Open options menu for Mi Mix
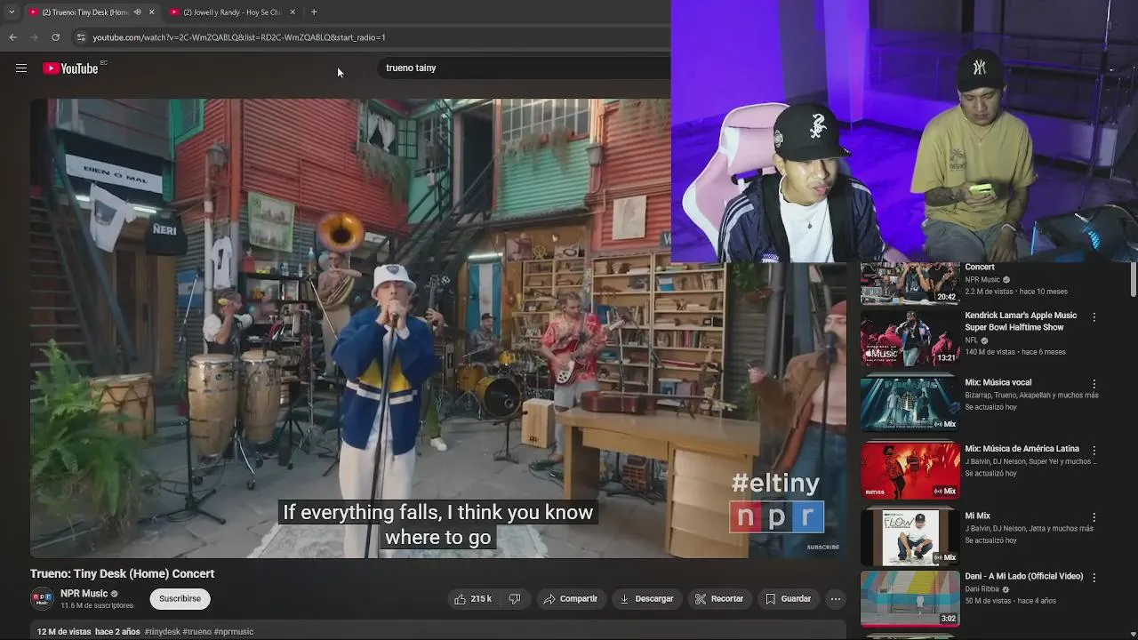1138x640 pixels. point(1094,517)
